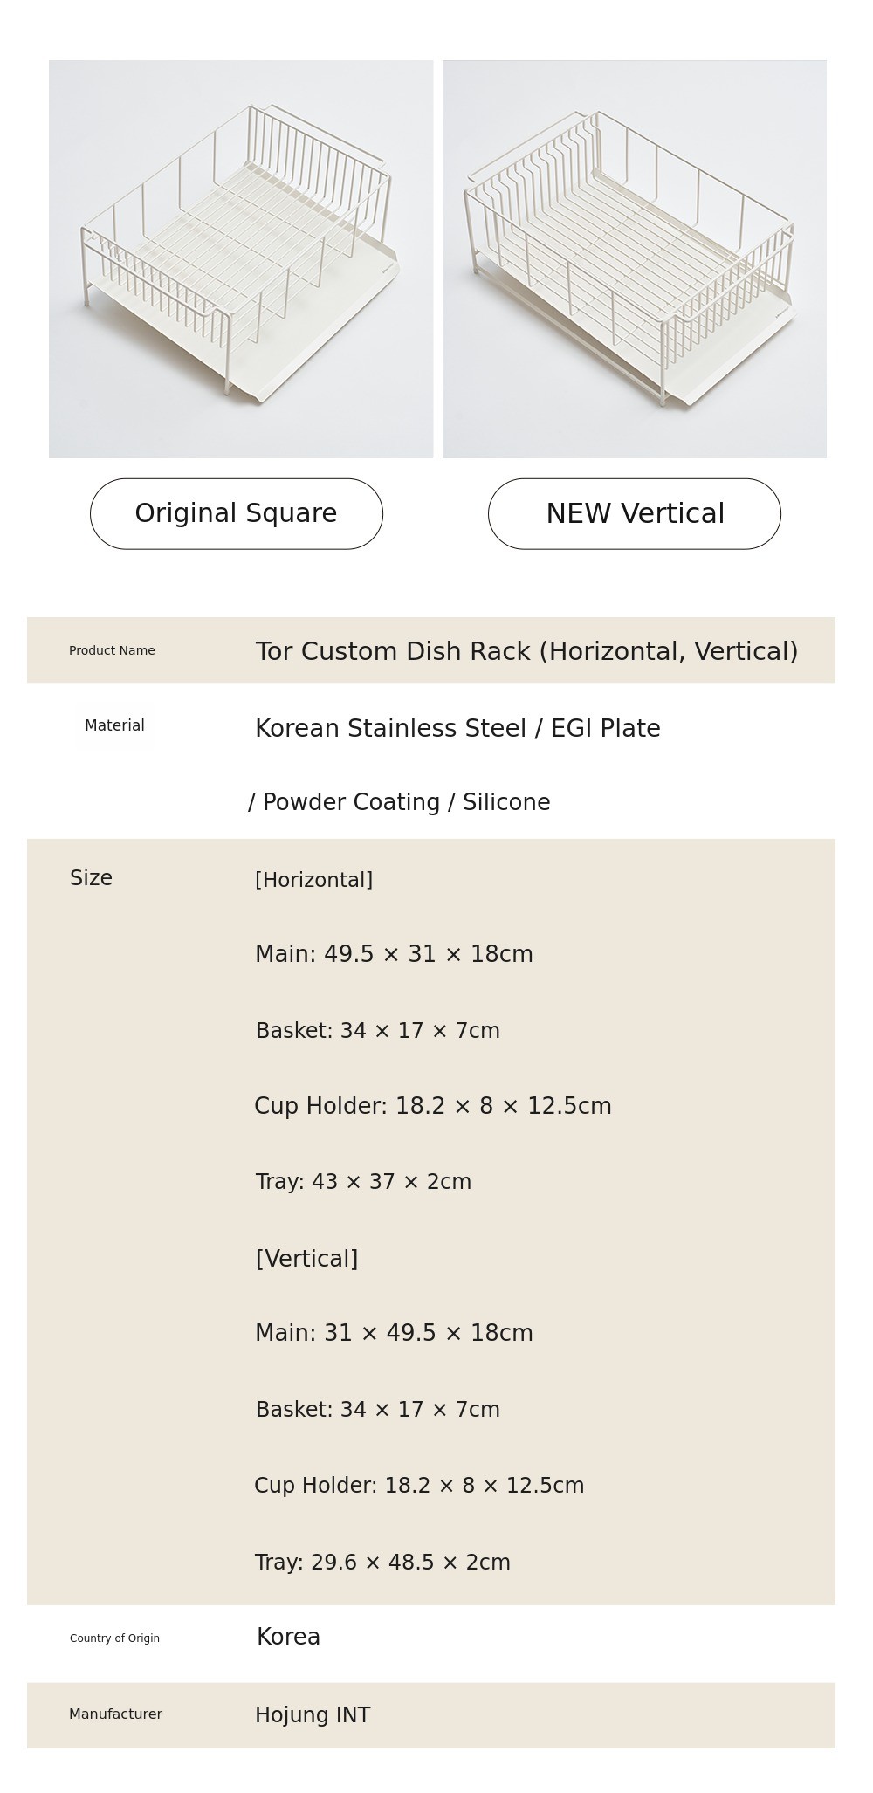Click the Country of Origin label
The image size is (873, 1793).
tap(114, 1638)
